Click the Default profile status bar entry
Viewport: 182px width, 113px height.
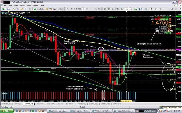pos(82,107)
